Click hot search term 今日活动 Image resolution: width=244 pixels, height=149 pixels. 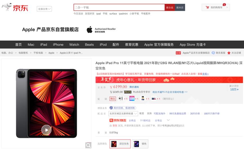pyautogui.click(x=78, y=14)
